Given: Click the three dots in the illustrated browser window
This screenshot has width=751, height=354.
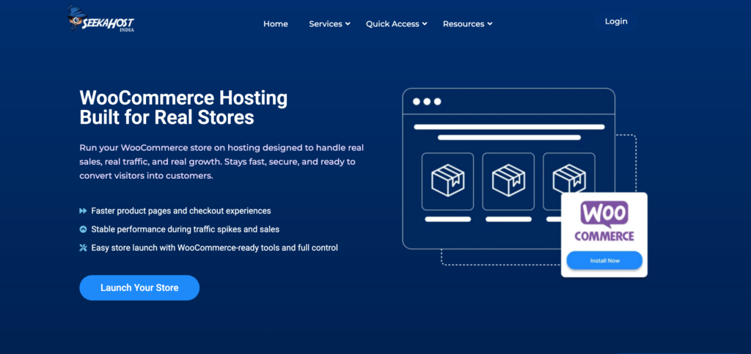Looking at the screenshot, I should point(427,101).
